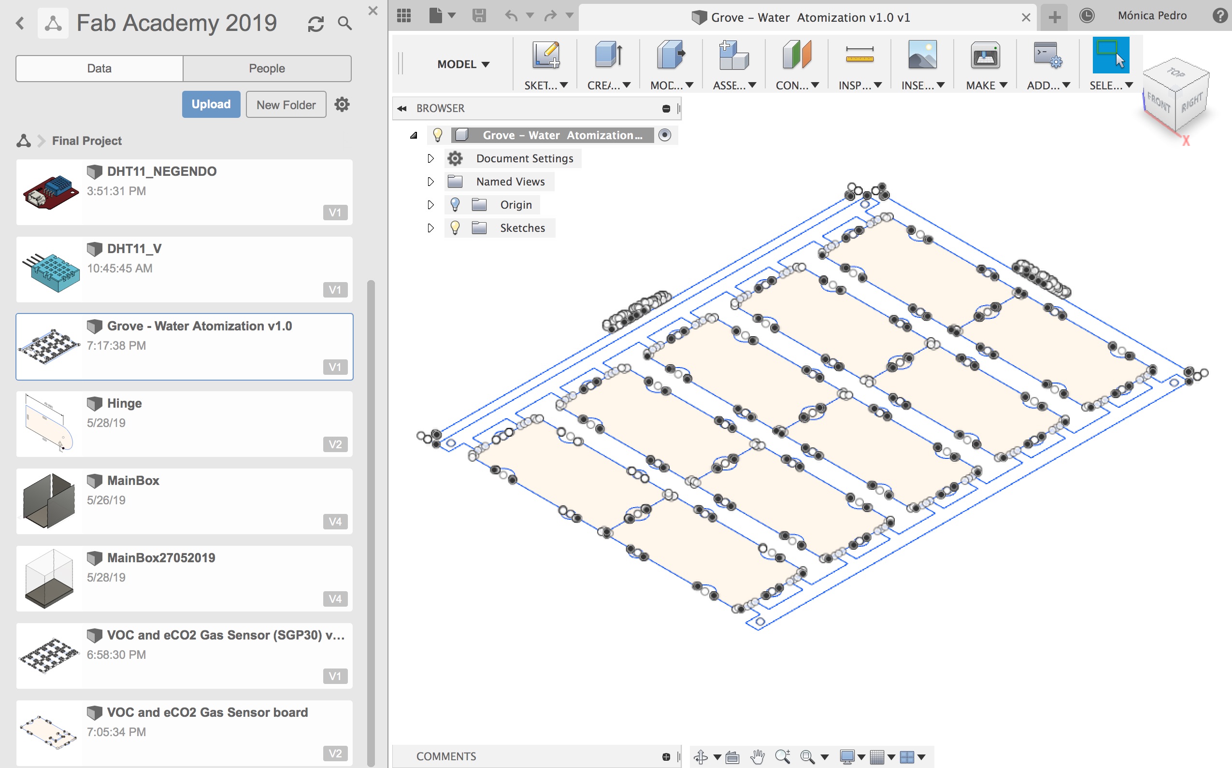The width and height of the screenshot is (1232, 768).
Task: Click the Undo arrow
Action: coord(511,16)
